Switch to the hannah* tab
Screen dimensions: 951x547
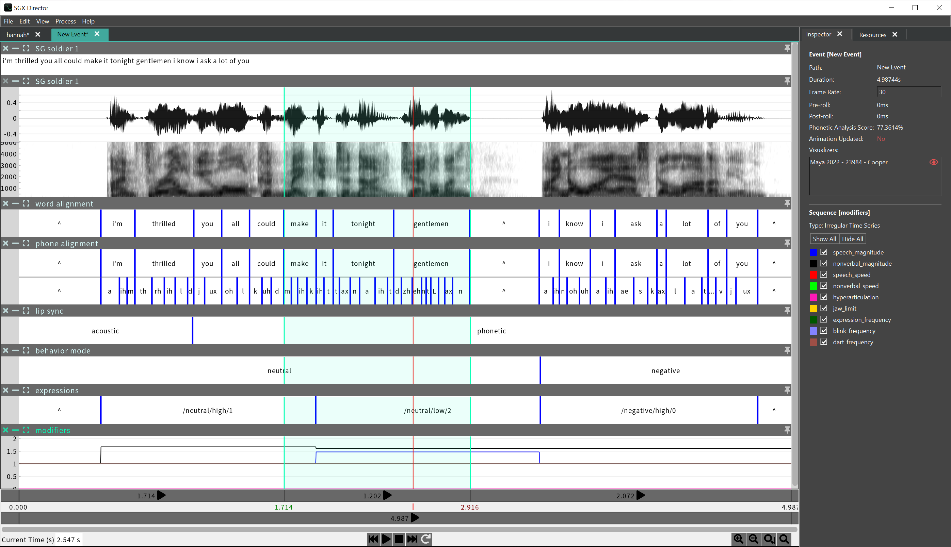pos(17,35)
